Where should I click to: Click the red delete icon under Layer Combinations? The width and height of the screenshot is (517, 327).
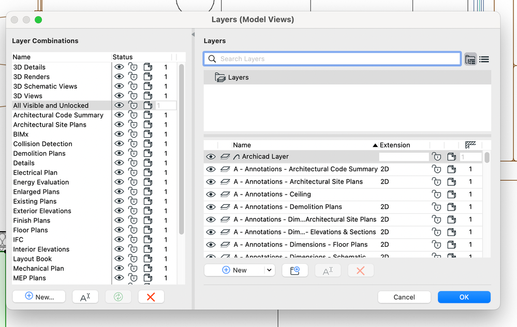click(151, 296)
